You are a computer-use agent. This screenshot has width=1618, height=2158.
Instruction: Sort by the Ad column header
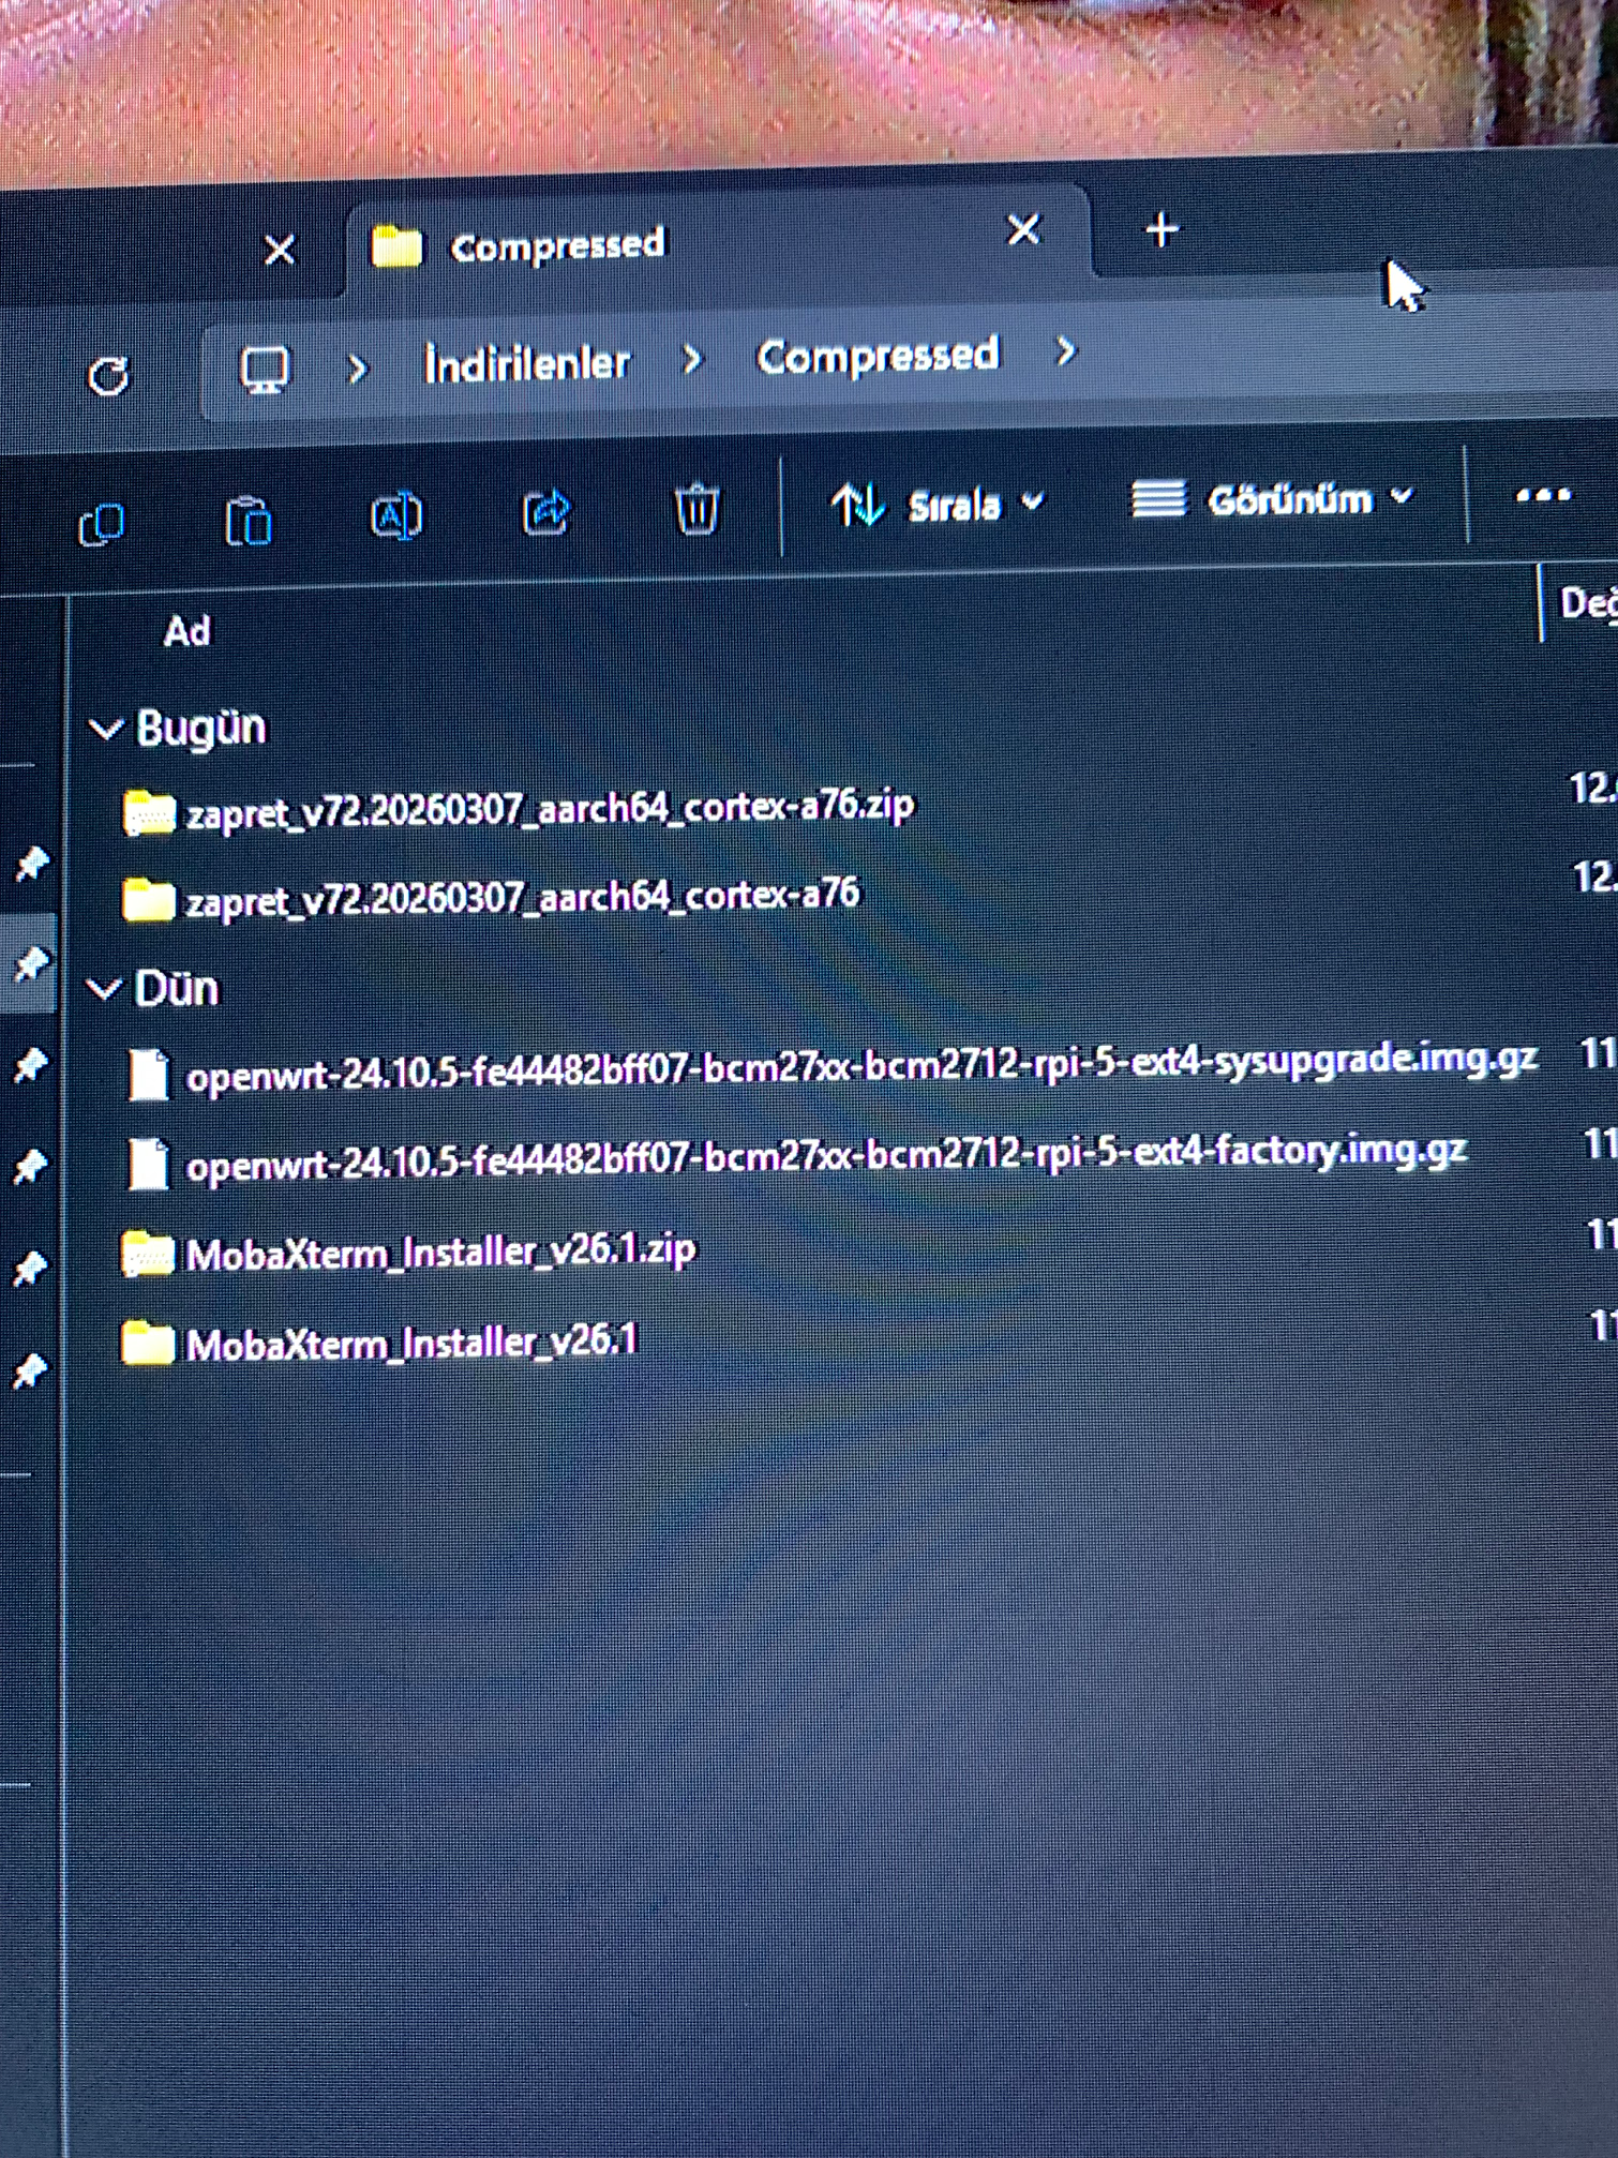point(187,631)
